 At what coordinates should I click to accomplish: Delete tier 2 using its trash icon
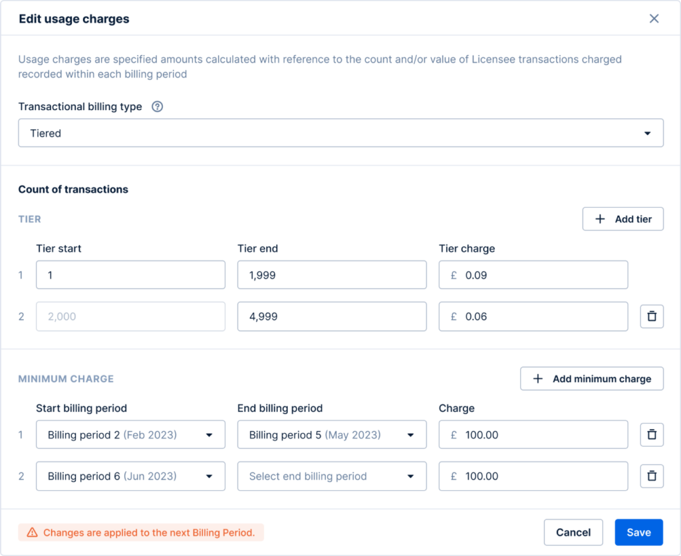652,316
